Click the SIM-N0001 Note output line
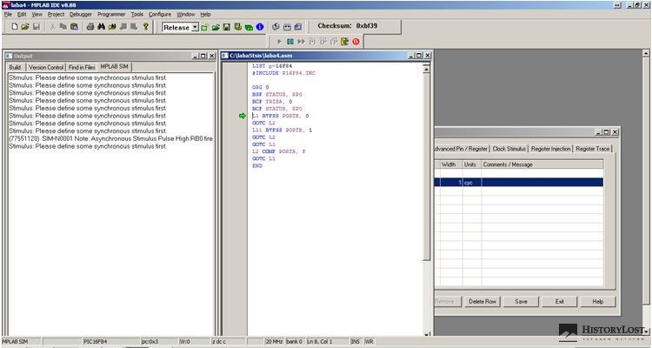 pos(110,138)
